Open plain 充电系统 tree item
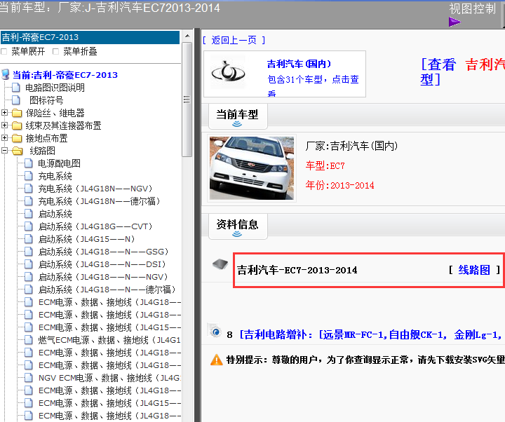 (55, 176)
